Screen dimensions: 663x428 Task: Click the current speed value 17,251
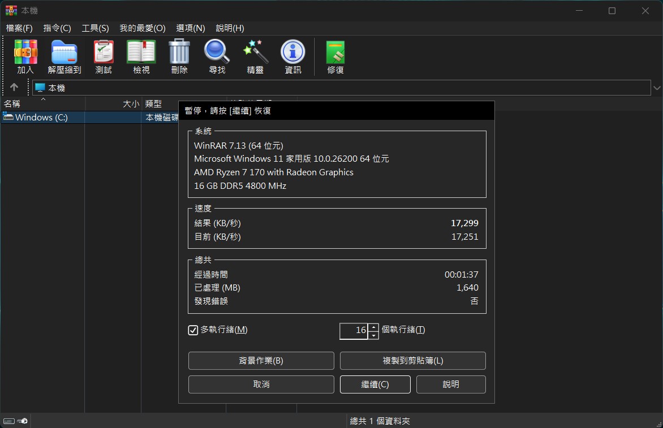[x=464, y=236]
